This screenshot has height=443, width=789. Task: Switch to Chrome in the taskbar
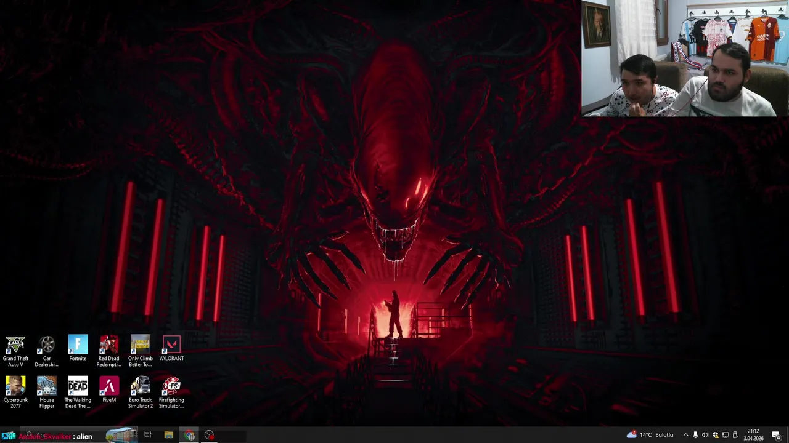pyautogui.click(x=189, y=435)
